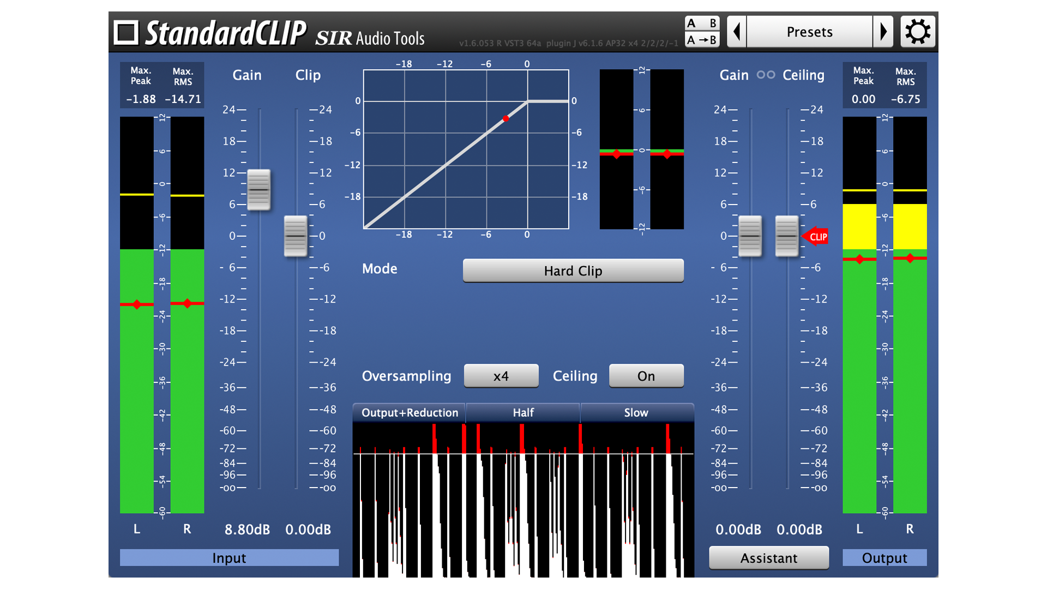
Task: Select the Slow display speed tab
Action: (637, 413)
